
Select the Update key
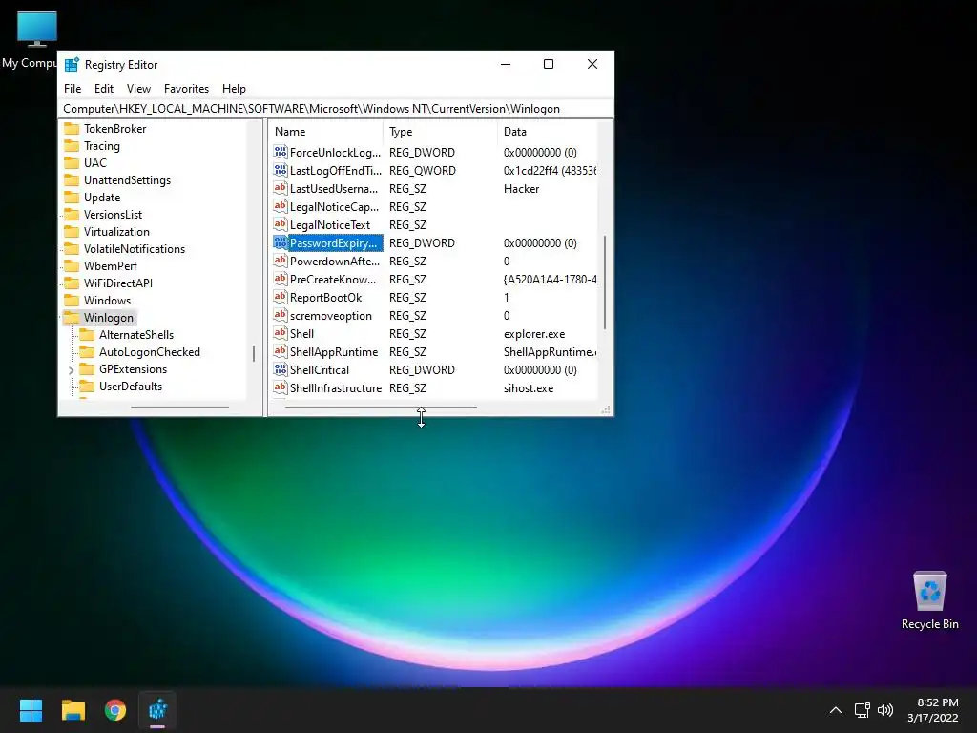(x=102, y=197)
